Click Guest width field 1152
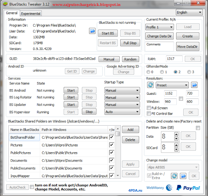 point(170,93)
